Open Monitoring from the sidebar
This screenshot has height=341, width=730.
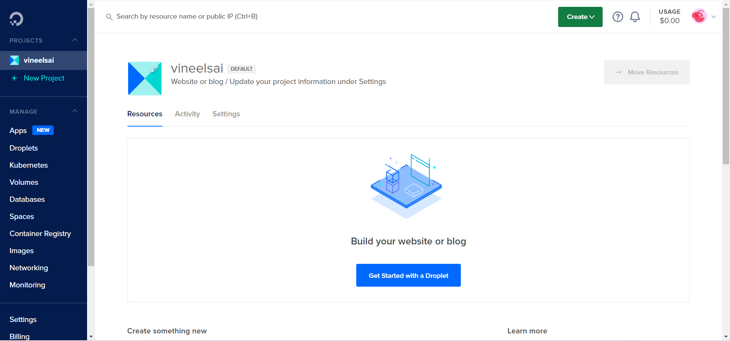point(27,285)
